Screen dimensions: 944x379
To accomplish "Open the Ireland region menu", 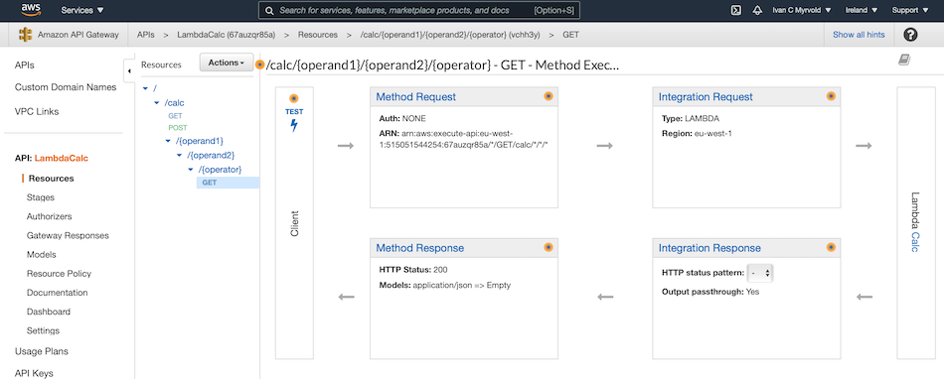I will (861, 10).
